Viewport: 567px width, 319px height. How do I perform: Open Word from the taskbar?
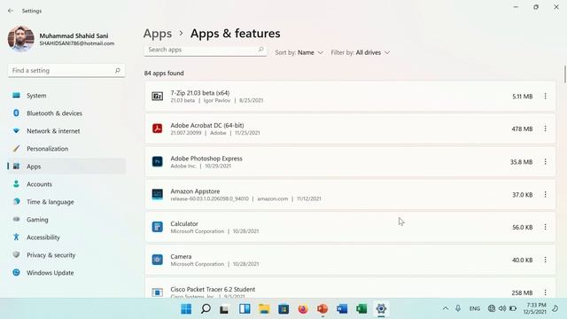click(342, 309)
